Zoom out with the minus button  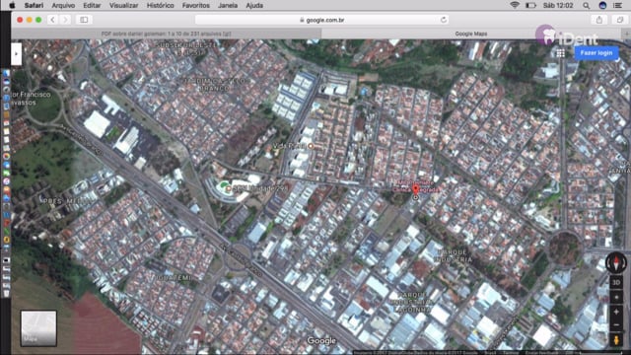(616, 324)
